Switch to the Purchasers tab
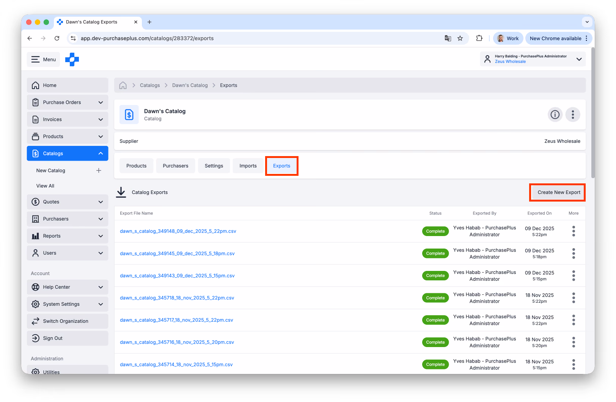The width and height of the screenshot is (616, 402). click(x=176, y=166)
